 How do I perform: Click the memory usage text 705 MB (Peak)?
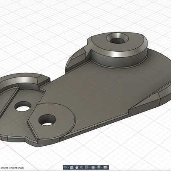point(17,168)
